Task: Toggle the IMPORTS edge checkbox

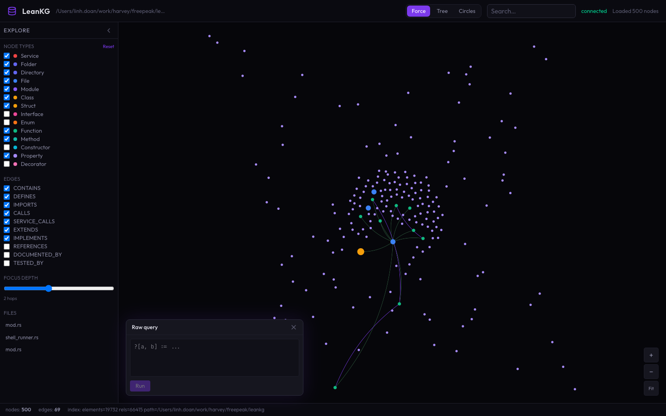Action: pos(7,205)
